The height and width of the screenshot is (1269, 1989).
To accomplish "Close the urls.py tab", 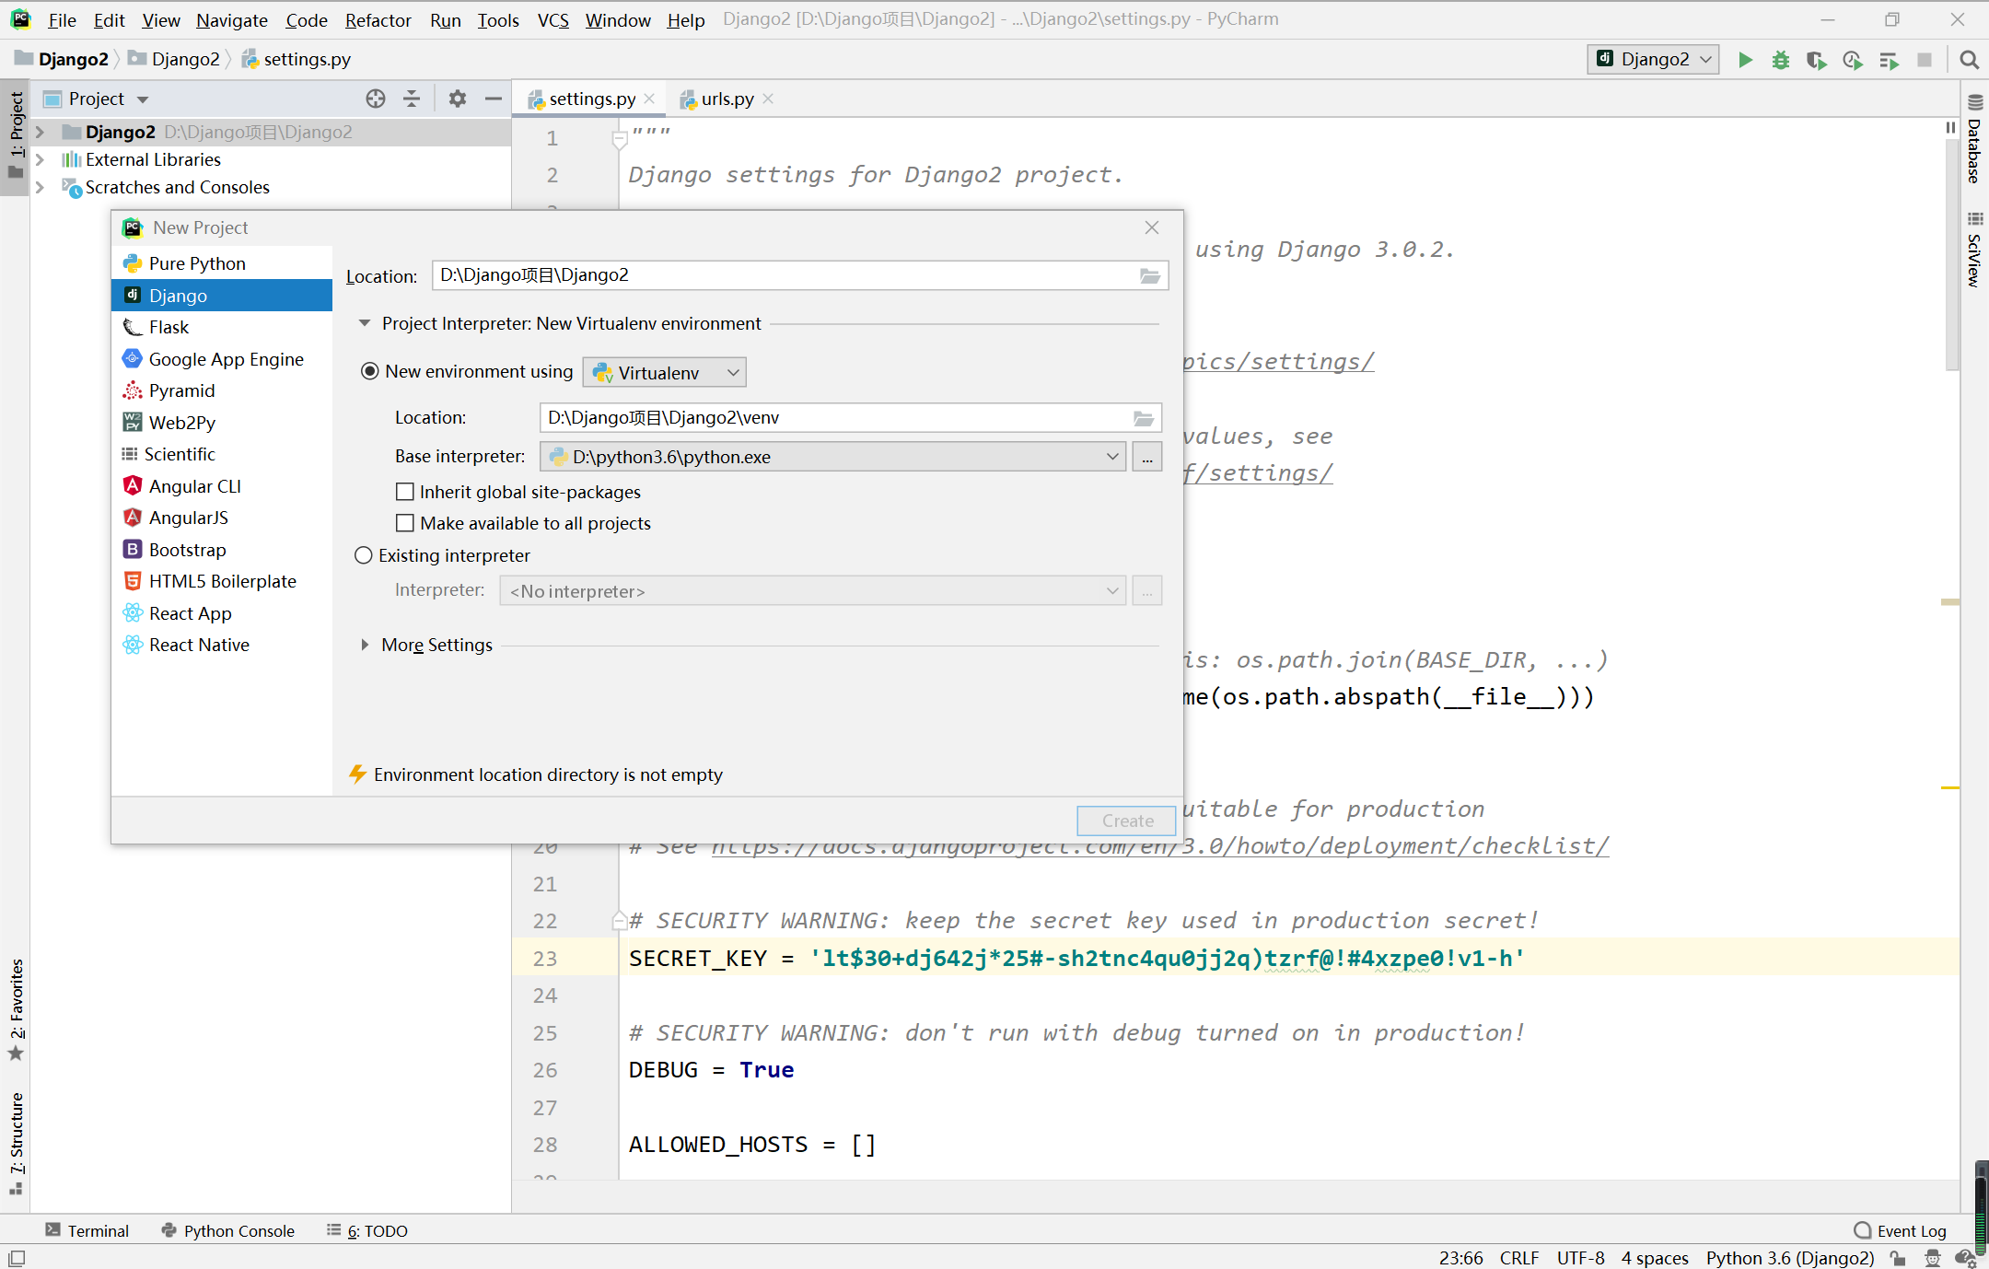I will (x=768, y=99).
